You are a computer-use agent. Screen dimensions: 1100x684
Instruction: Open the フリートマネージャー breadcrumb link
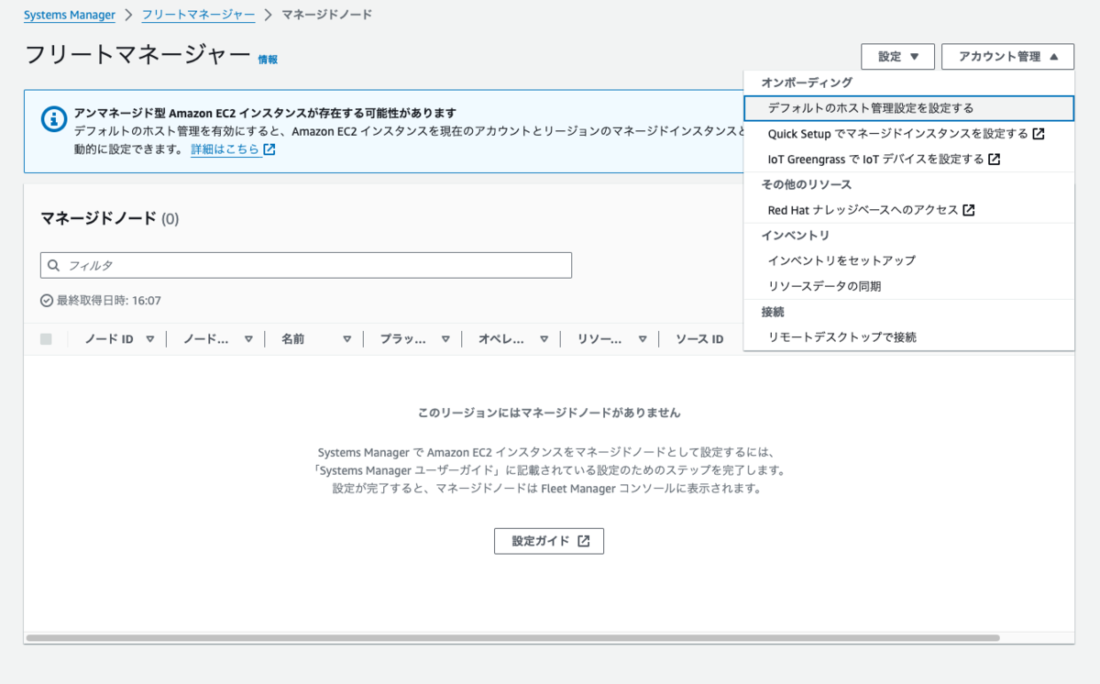click(x=198, y=15)
